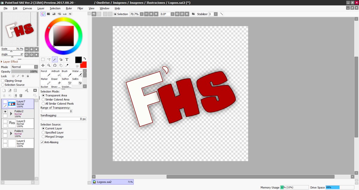Open the Filter menu
Screen dimensions: 359x190
coord(80,8)
